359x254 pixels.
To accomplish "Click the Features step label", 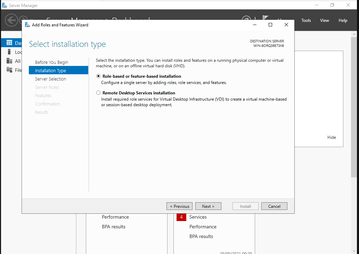I will (x=43, y=95).
